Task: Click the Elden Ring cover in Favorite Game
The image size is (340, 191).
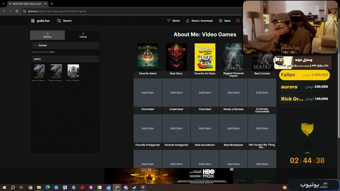Action: coord(148,57)
